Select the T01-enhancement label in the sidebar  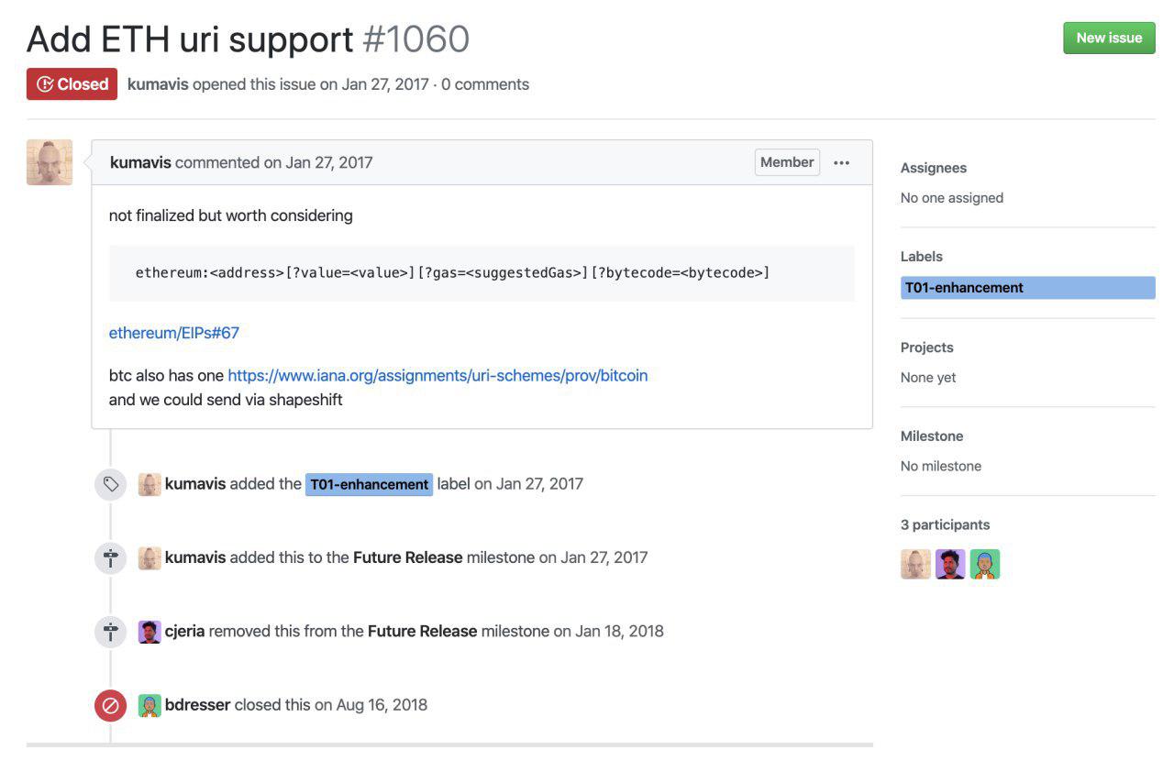[x=963, y=287]
